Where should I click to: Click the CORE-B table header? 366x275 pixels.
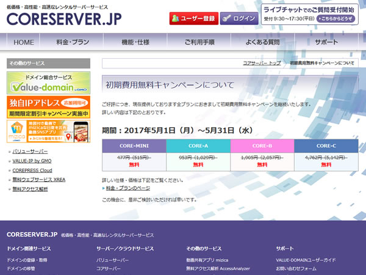tap(262, 146)
